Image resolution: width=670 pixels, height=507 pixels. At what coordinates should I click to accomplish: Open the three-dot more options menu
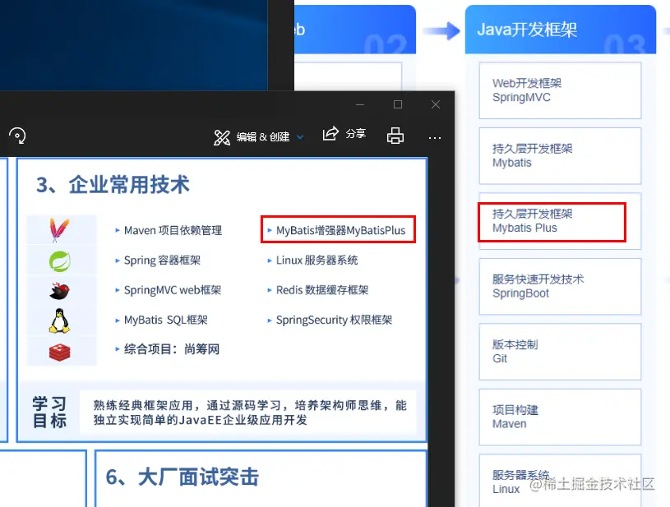[x=435, y=138]
